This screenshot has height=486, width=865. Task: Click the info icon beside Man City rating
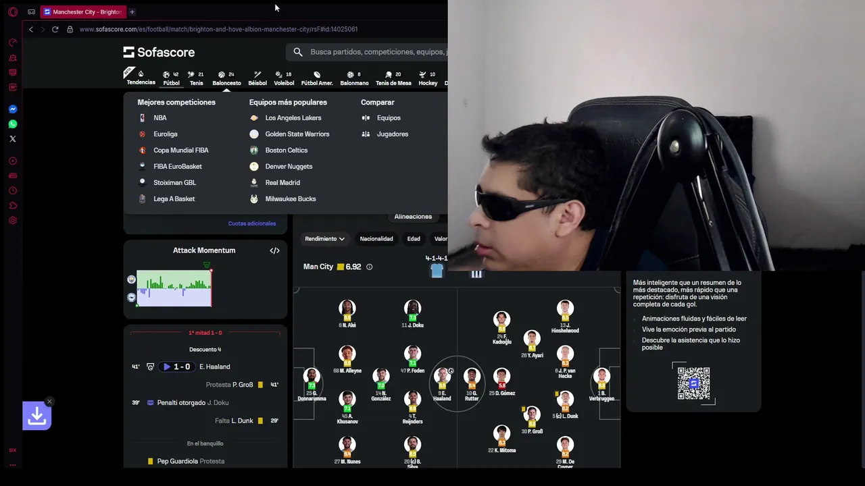(x=369, y=267)
